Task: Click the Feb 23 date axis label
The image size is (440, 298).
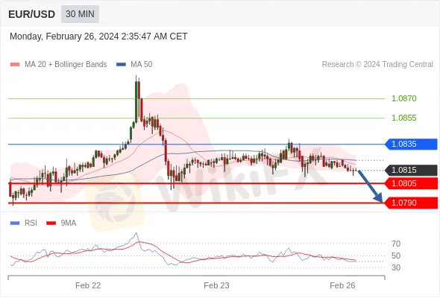Action: (x=216, y=285)
